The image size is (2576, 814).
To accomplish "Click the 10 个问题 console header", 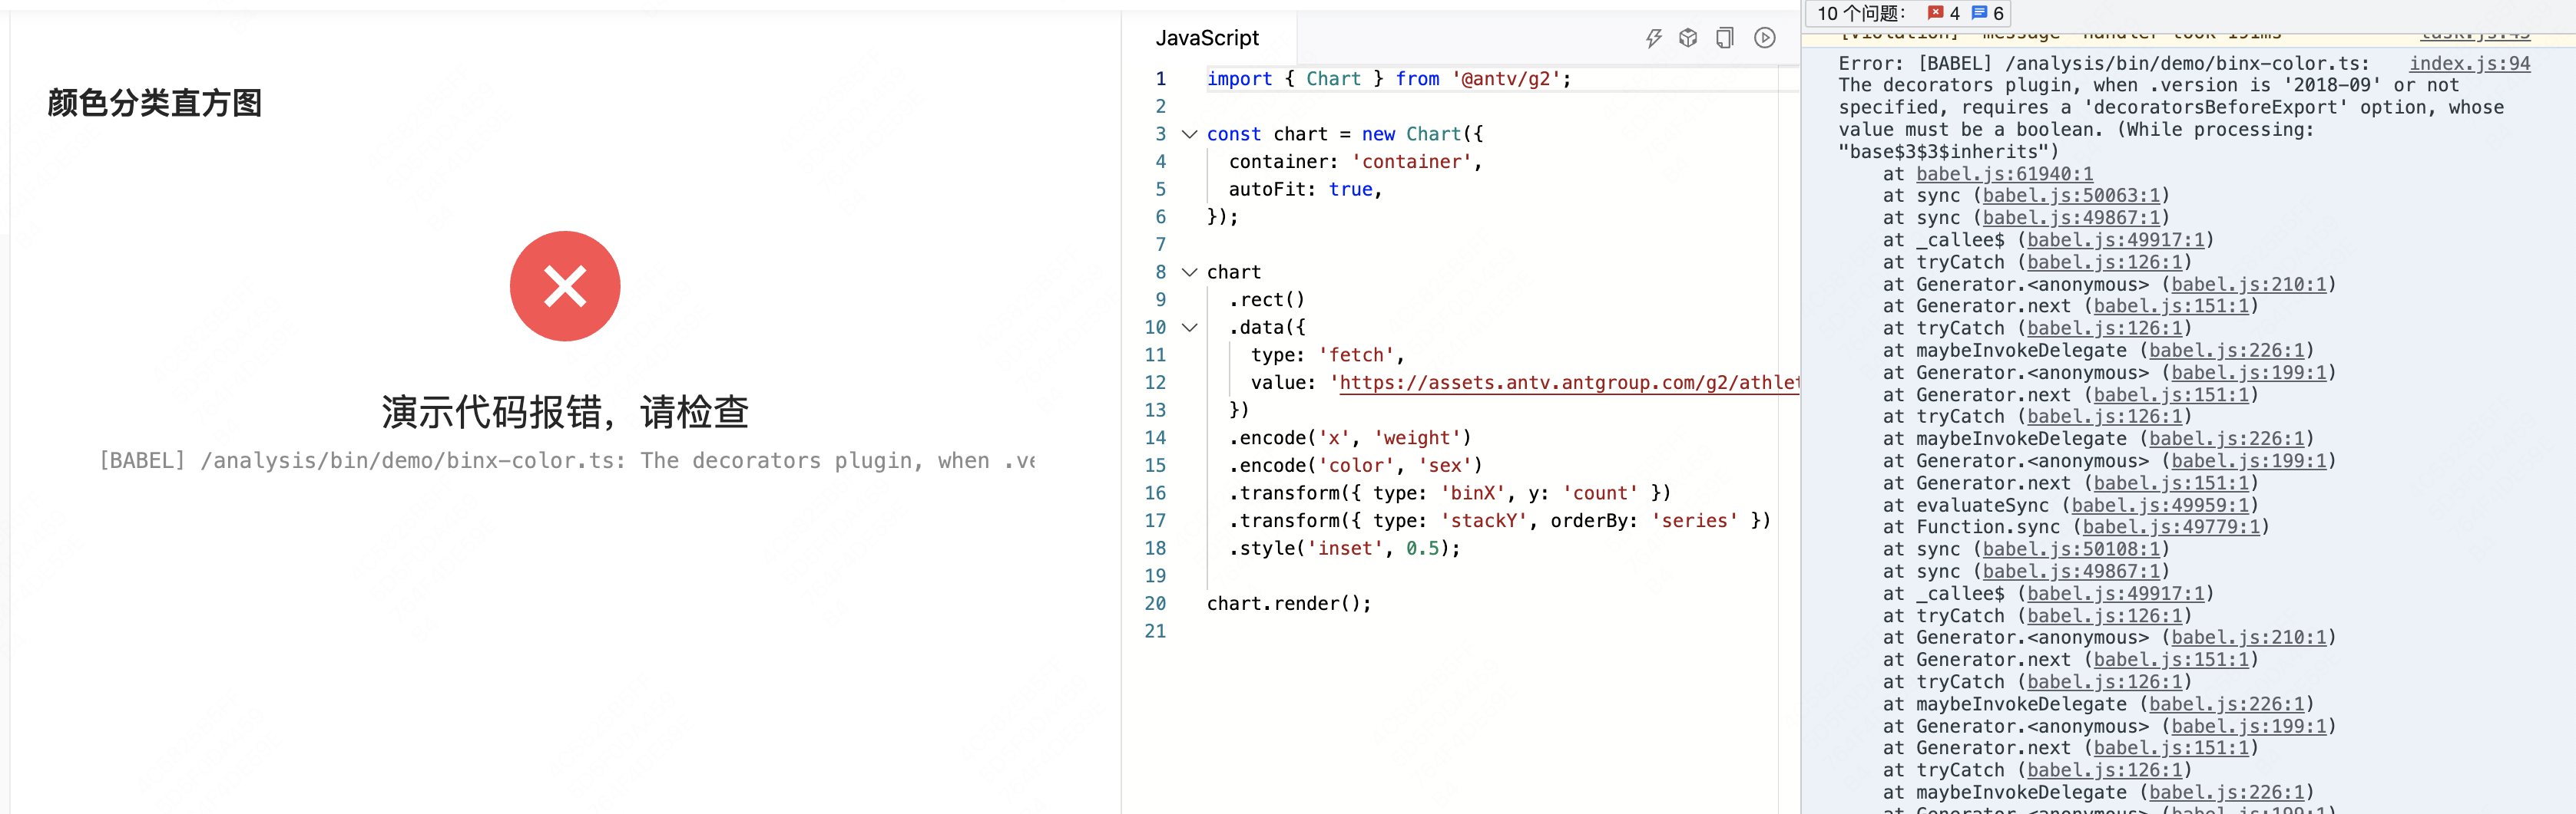I will point(1860,14).
